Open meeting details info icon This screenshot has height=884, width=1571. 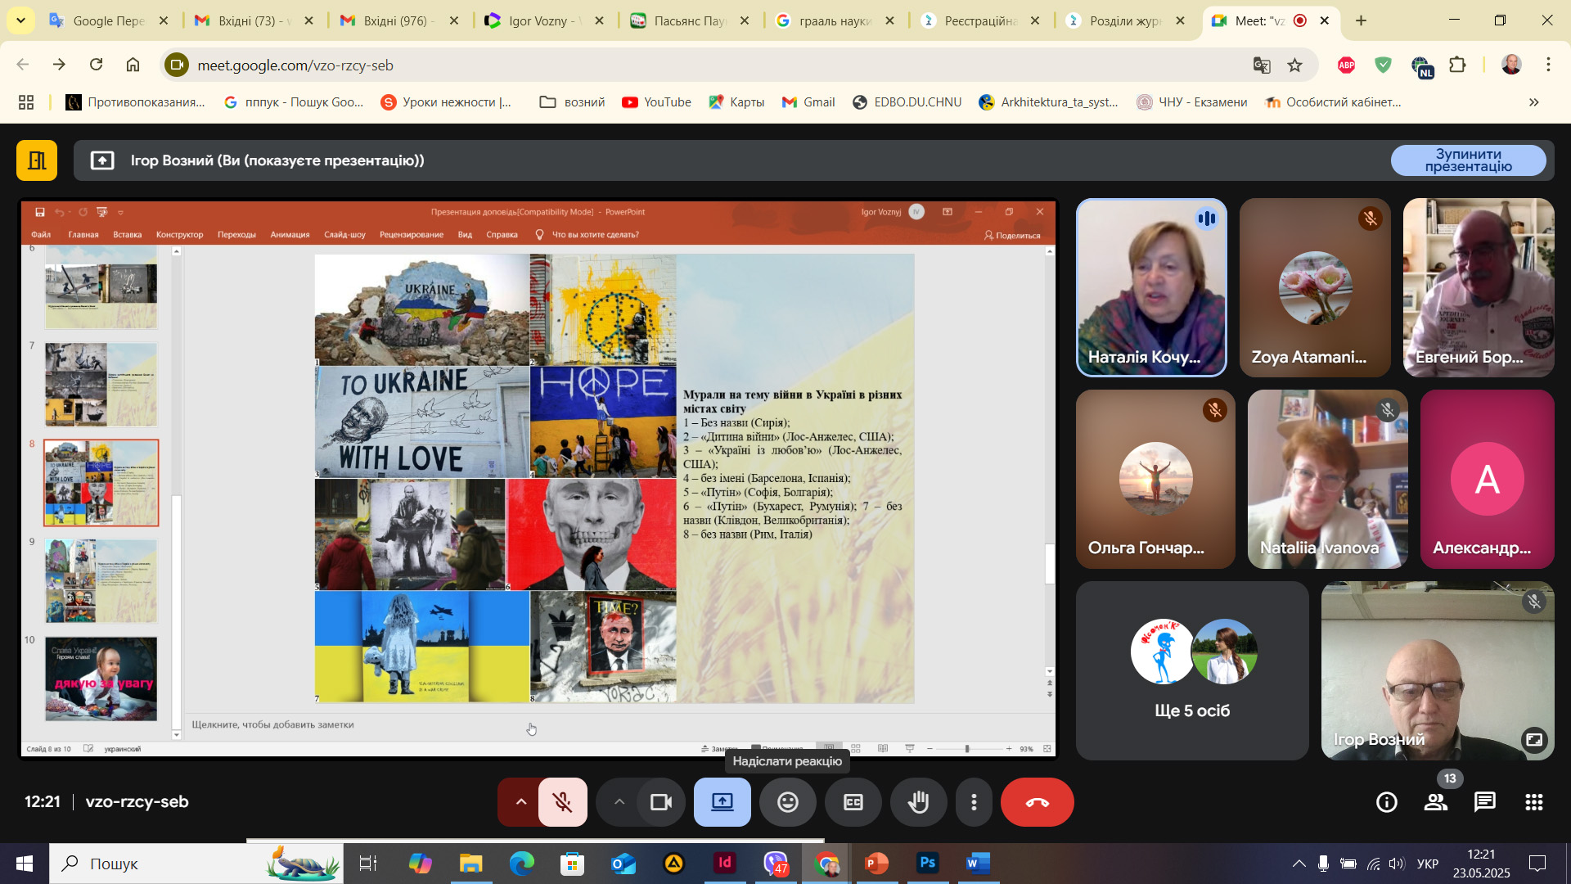pyautogui.click(x=1387, y=802)
